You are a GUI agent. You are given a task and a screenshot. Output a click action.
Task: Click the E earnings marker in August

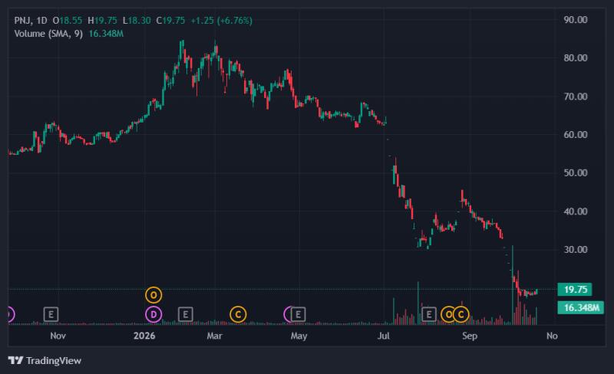pos(429,314)
